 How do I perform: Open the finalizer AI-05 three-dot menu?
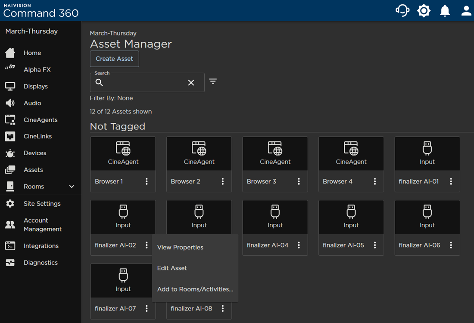375,245
